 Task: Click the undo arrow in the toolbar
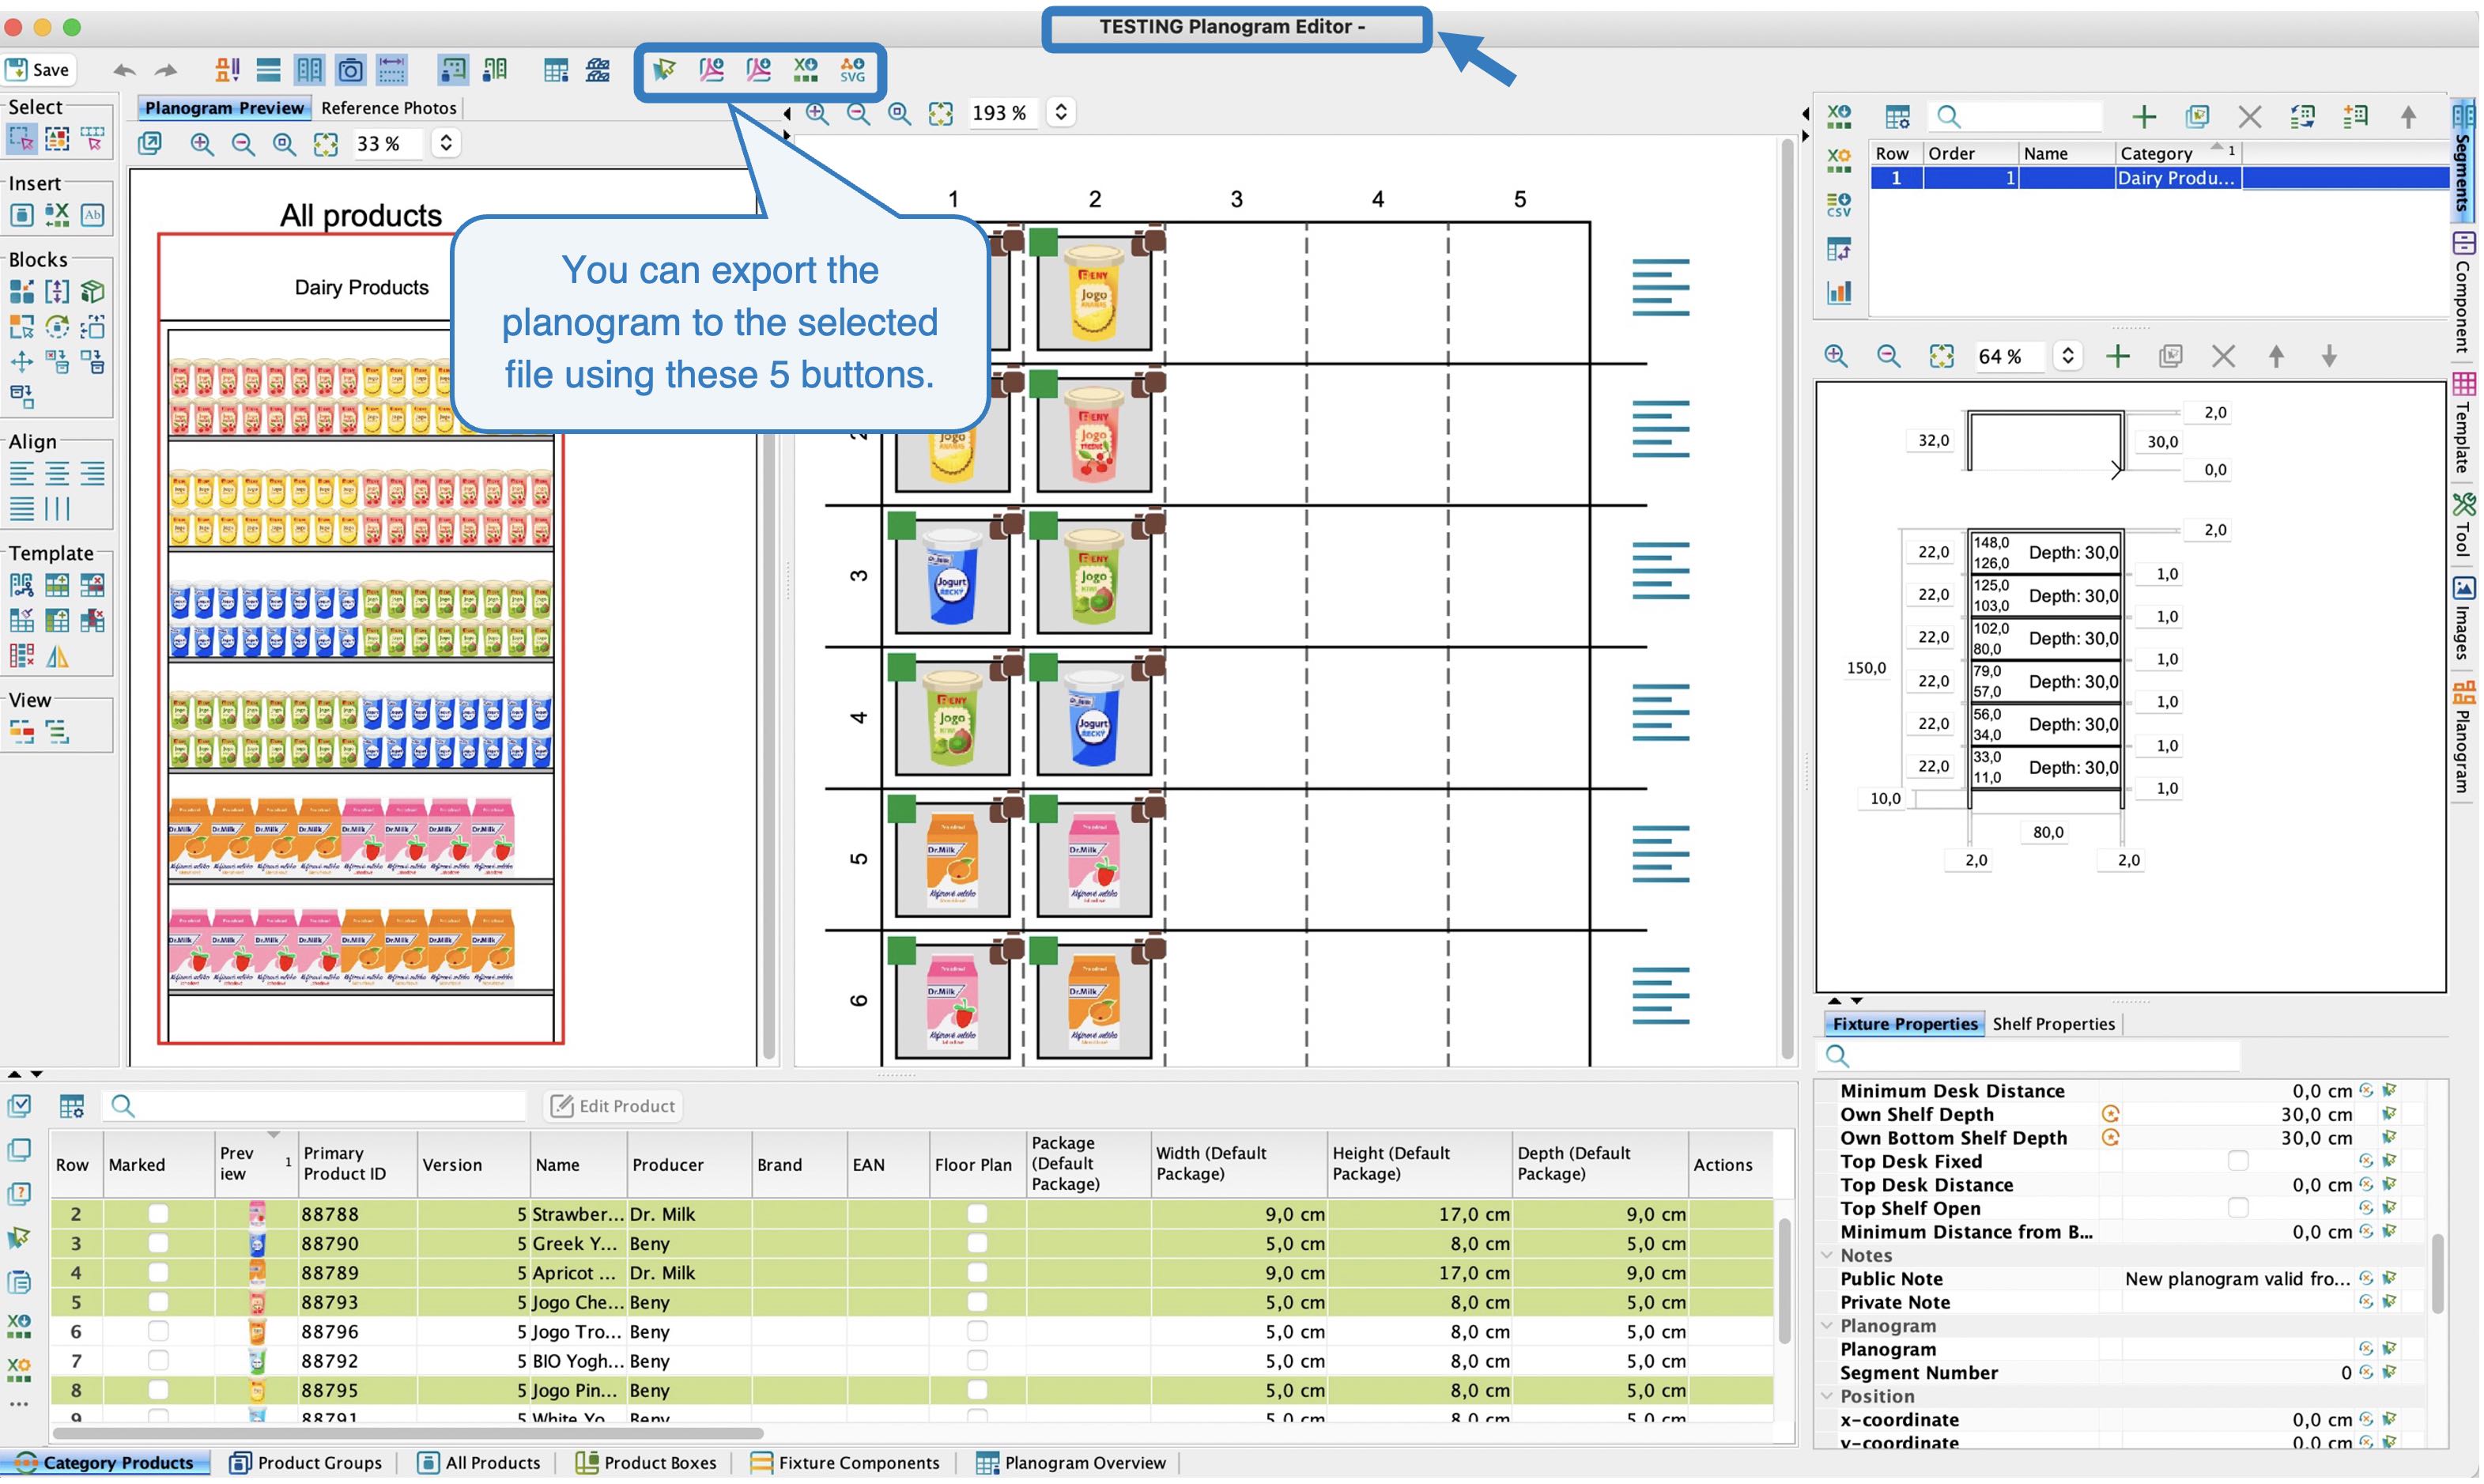[124, 70]
